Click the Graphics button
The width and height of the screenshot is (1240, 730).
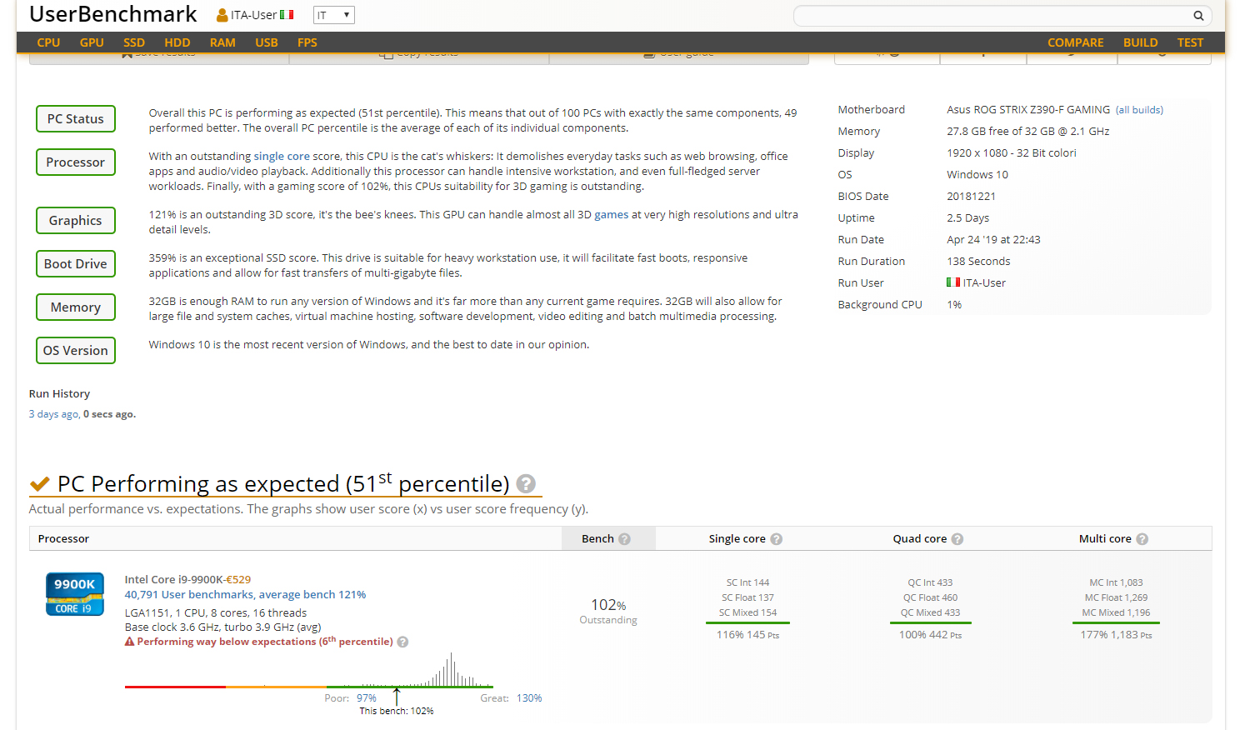[x=76, y=221]
